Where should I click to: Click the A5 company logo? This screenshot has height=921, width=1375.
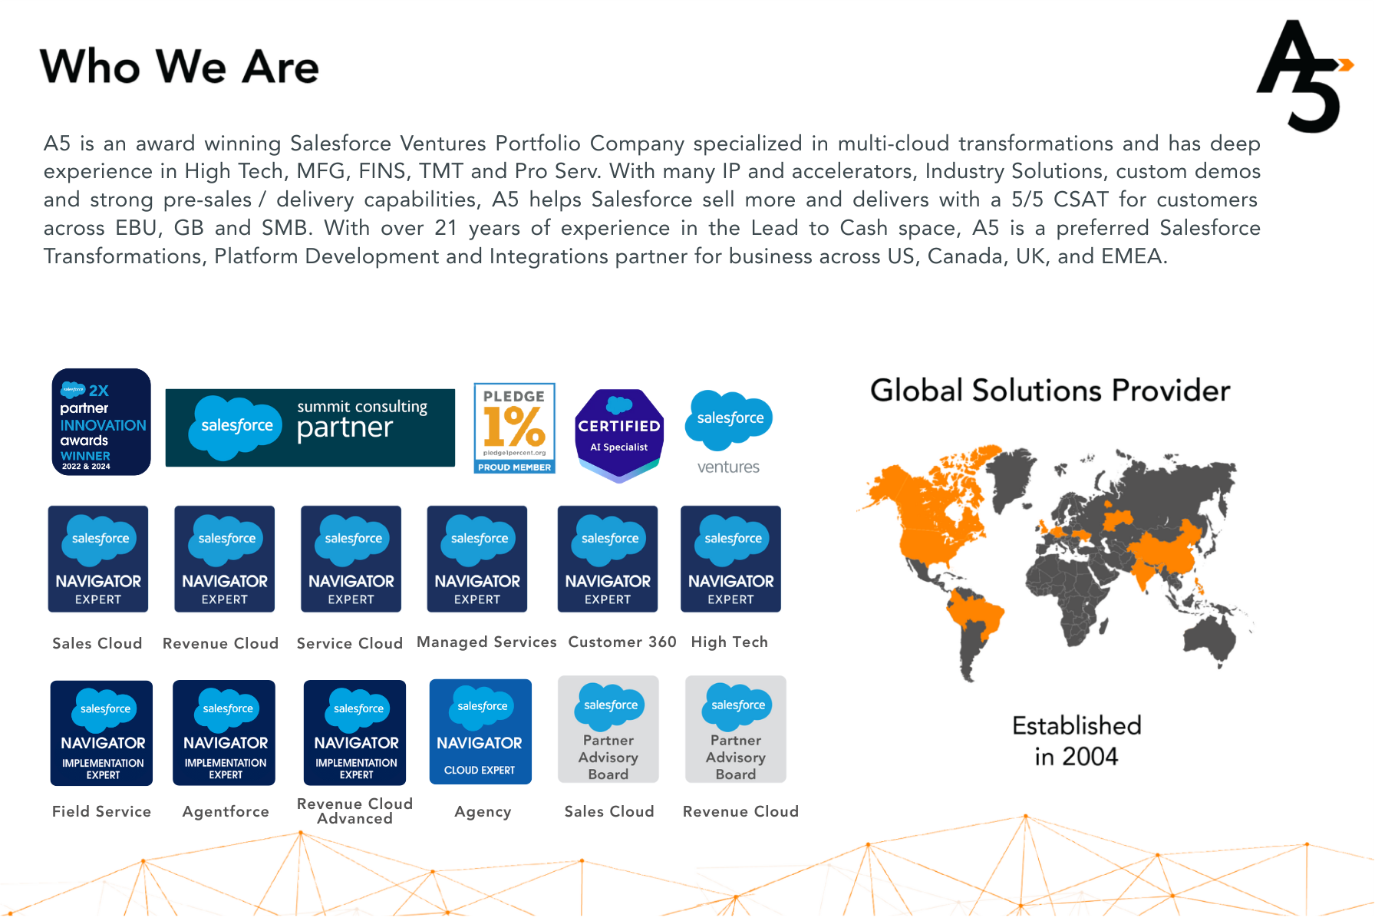(x=1304, y=77)
